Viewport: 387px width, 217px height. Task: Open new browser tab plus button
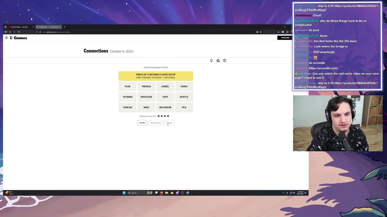tap(64, 27)
